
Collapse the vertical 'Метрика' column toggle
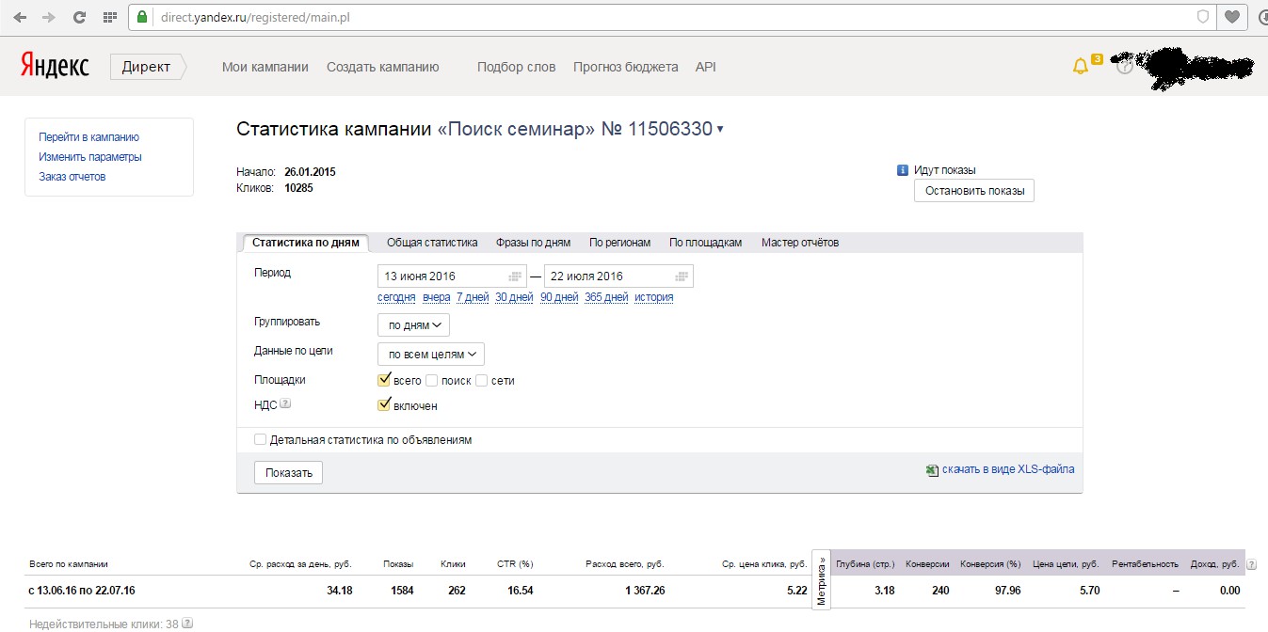tap(821, 579)
